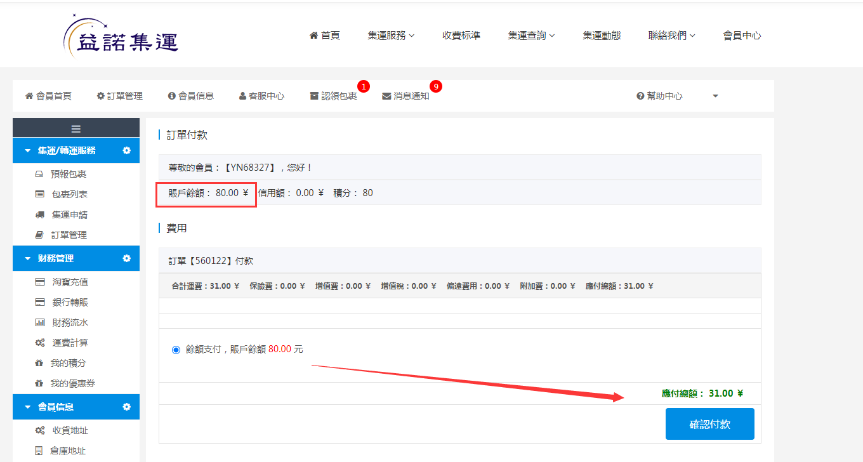Open 倉庫地址 in sidebar
This screenshot has width=863, height=462.
click(x=68, y=451)
